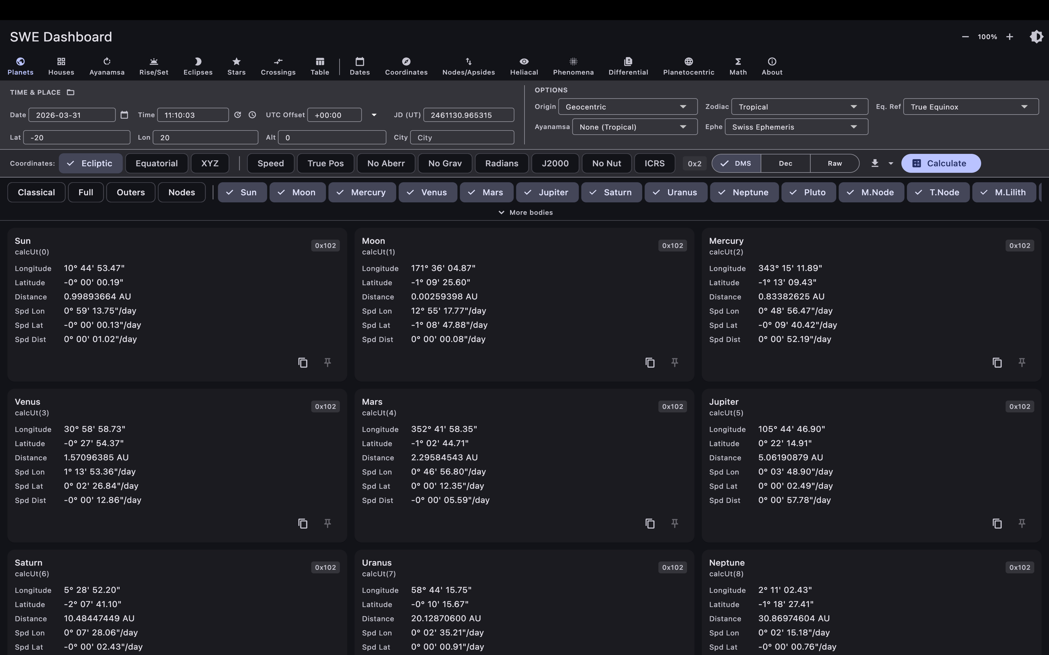Click the Sun longitude value 10° 44' 53.47"
The image size is (1049, 655).
(94, 268)
